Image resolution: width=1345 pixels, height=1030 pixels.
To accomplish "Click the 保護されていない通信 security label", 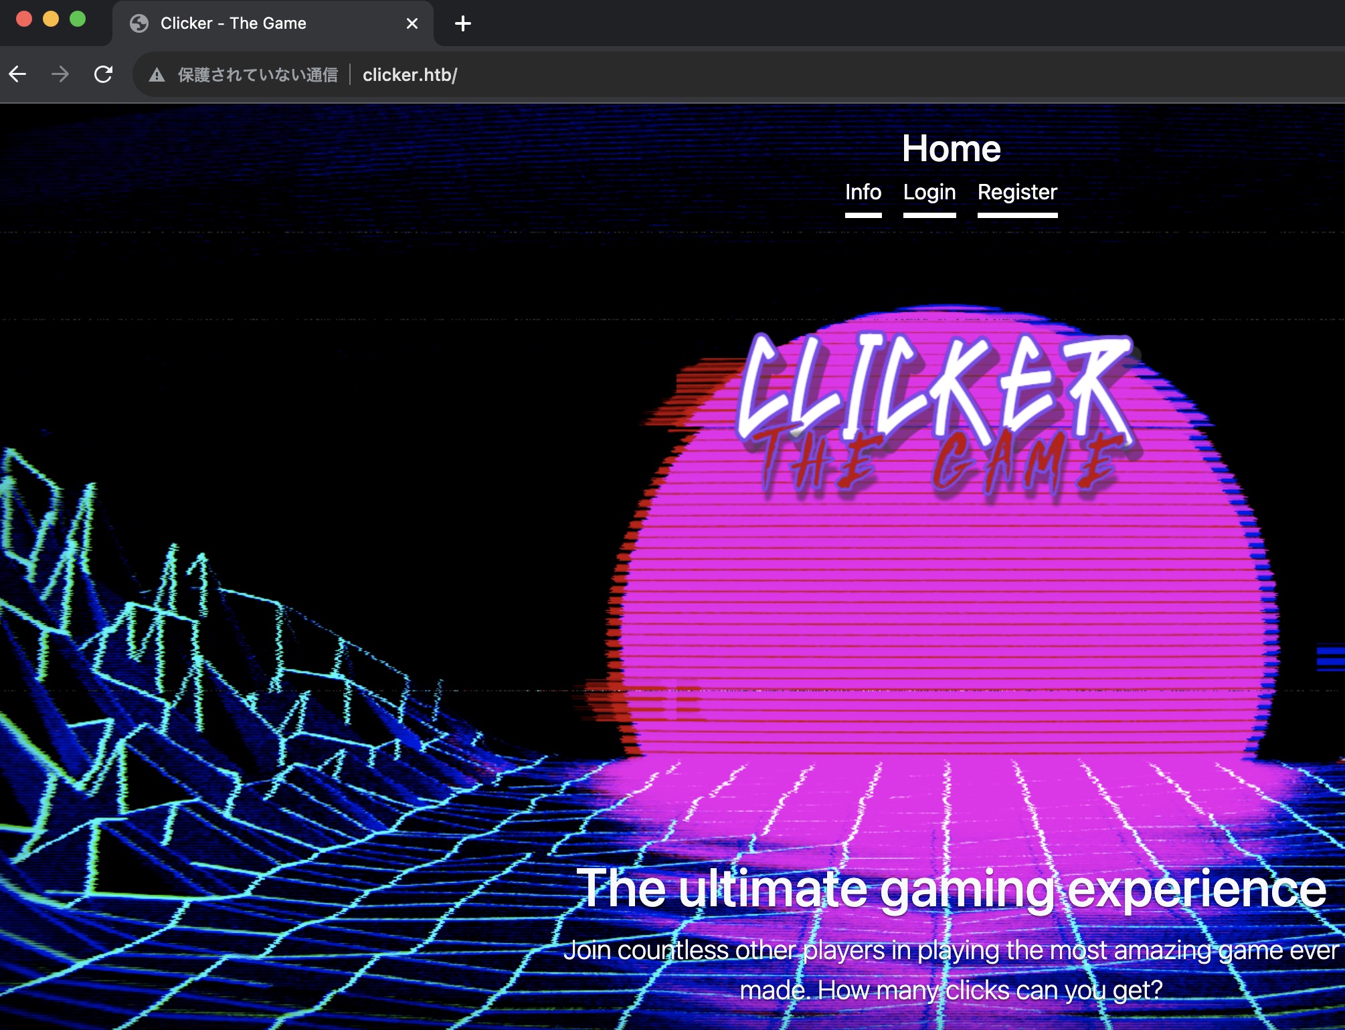I will coord(258,75).
